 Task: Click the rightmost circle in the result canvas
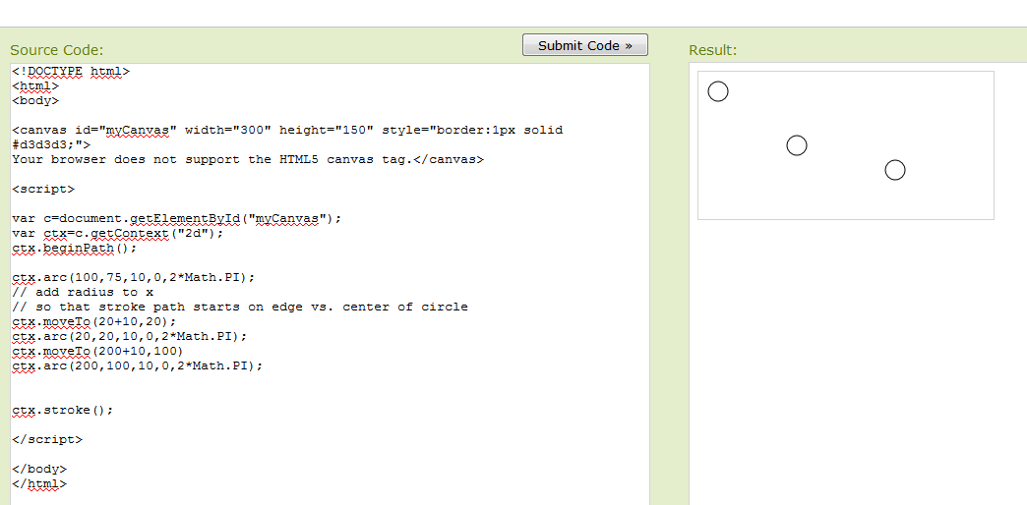tap(895, 170)
